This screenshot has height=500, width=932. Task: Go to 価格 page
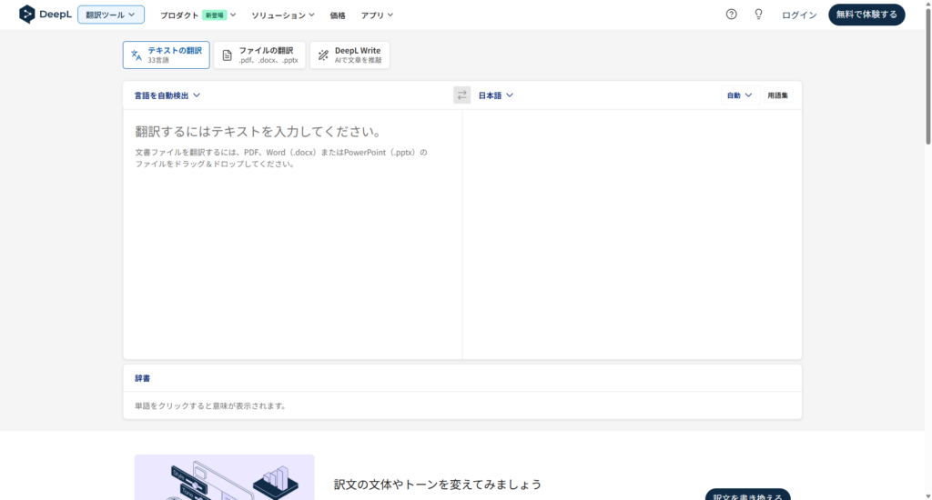click(338, 15)
